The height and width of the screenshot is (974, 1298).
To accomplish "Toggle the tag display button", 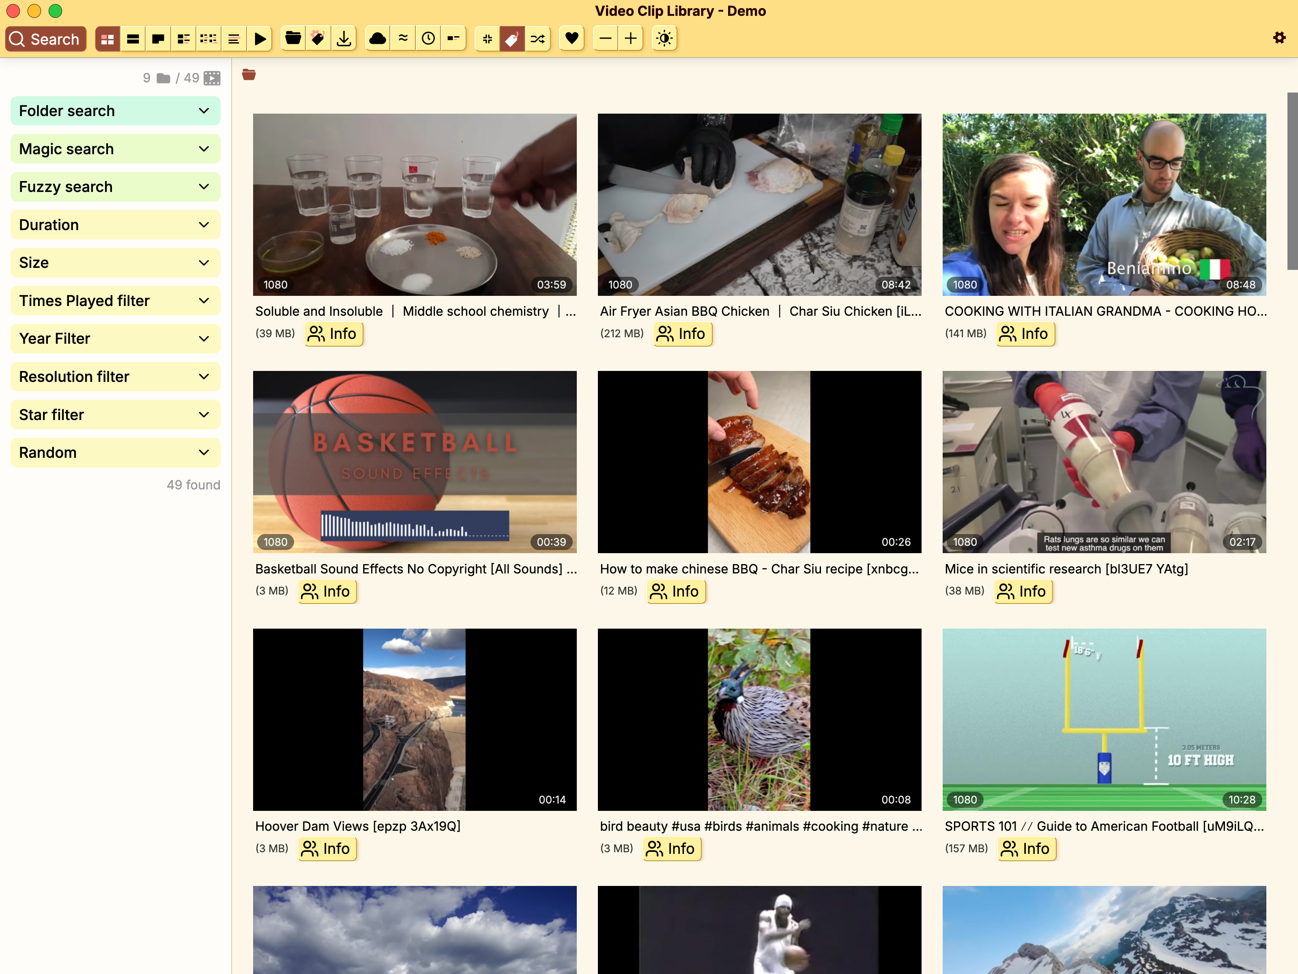I will [x=511, y=39].
